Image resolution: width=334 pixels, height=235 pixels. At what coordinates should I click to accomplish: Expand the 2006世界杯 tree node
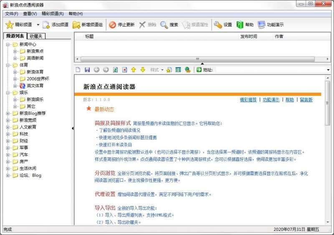(x=15, y=79)
